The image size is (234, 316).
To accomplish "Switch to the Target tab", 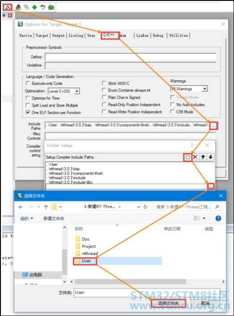I will 42,35.
